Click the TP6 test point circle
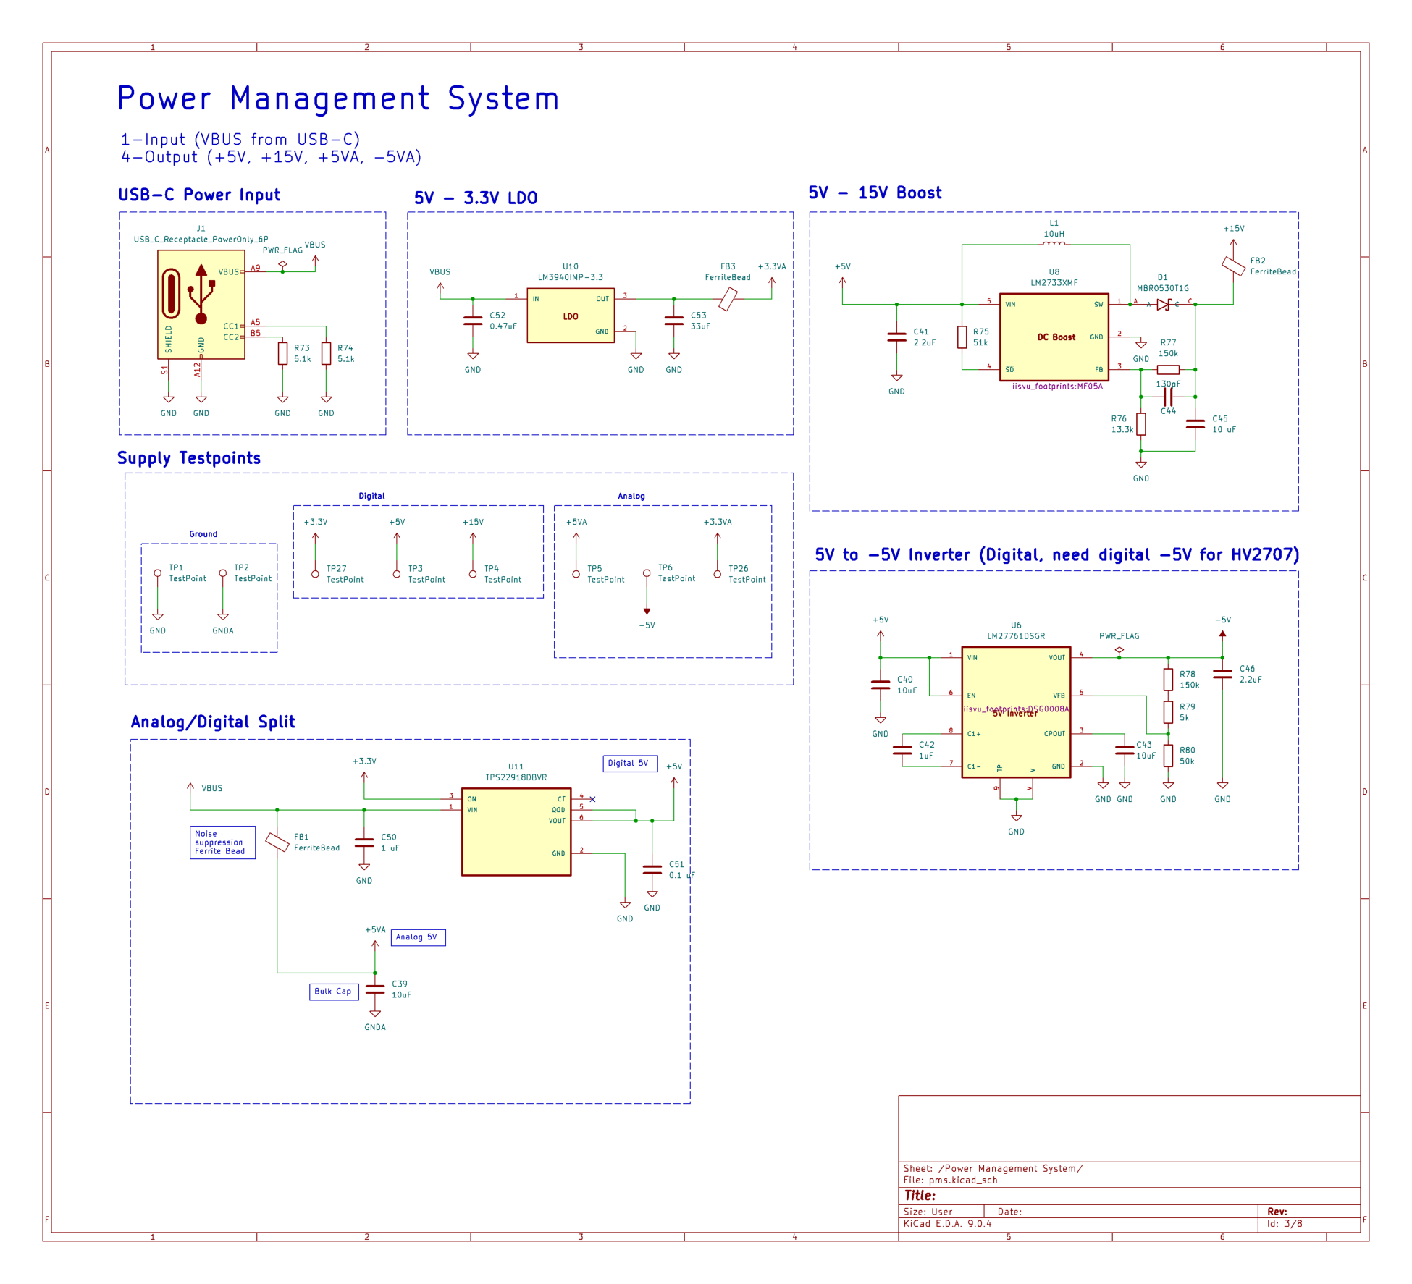 (647, 573)
